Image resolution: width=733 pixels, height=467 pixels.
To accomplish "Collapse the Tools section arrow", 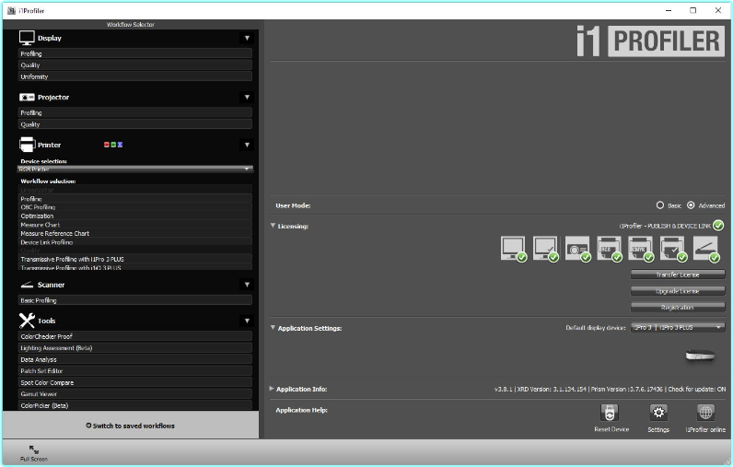I will click(x=247, y=321).
